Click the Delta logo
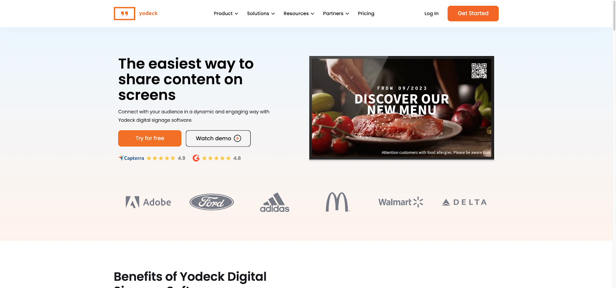The width and height of the screenshot is (616, 288). (x=464, y=202)
